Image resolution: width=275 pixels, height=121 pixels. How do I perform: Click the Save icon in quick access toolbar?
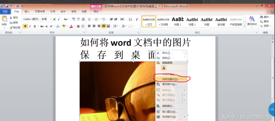click(7, 6)
